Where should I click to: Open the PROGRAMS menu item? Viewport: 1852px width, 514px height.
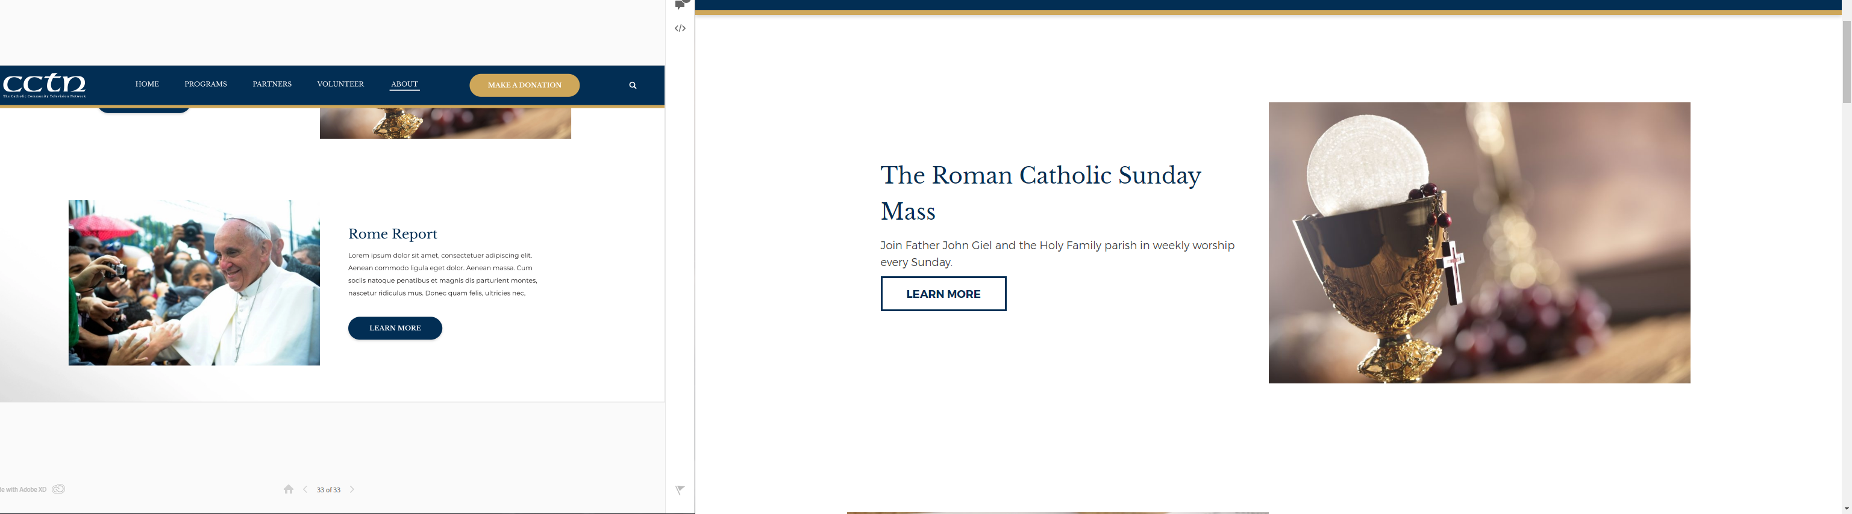click(205, 85)
